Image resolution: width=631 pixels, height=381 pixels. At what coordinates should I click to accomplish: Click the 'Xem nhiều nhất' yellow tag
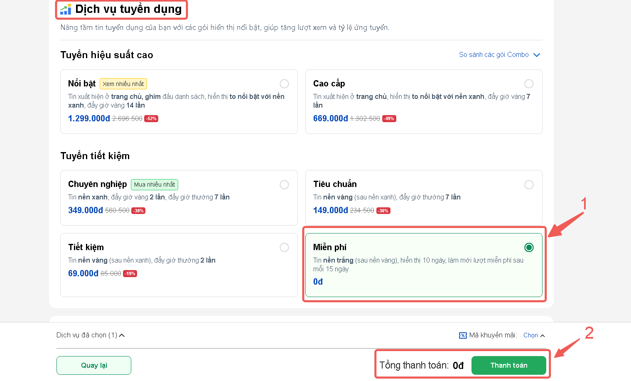click(x=123, y=84)
